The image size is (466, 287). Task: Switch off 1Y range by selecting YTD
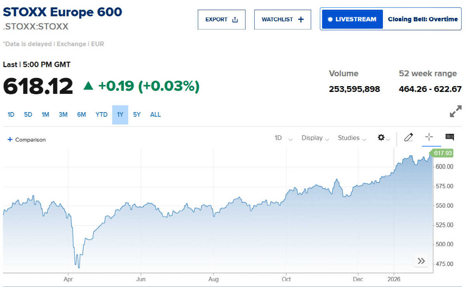[x=101, y=114]
